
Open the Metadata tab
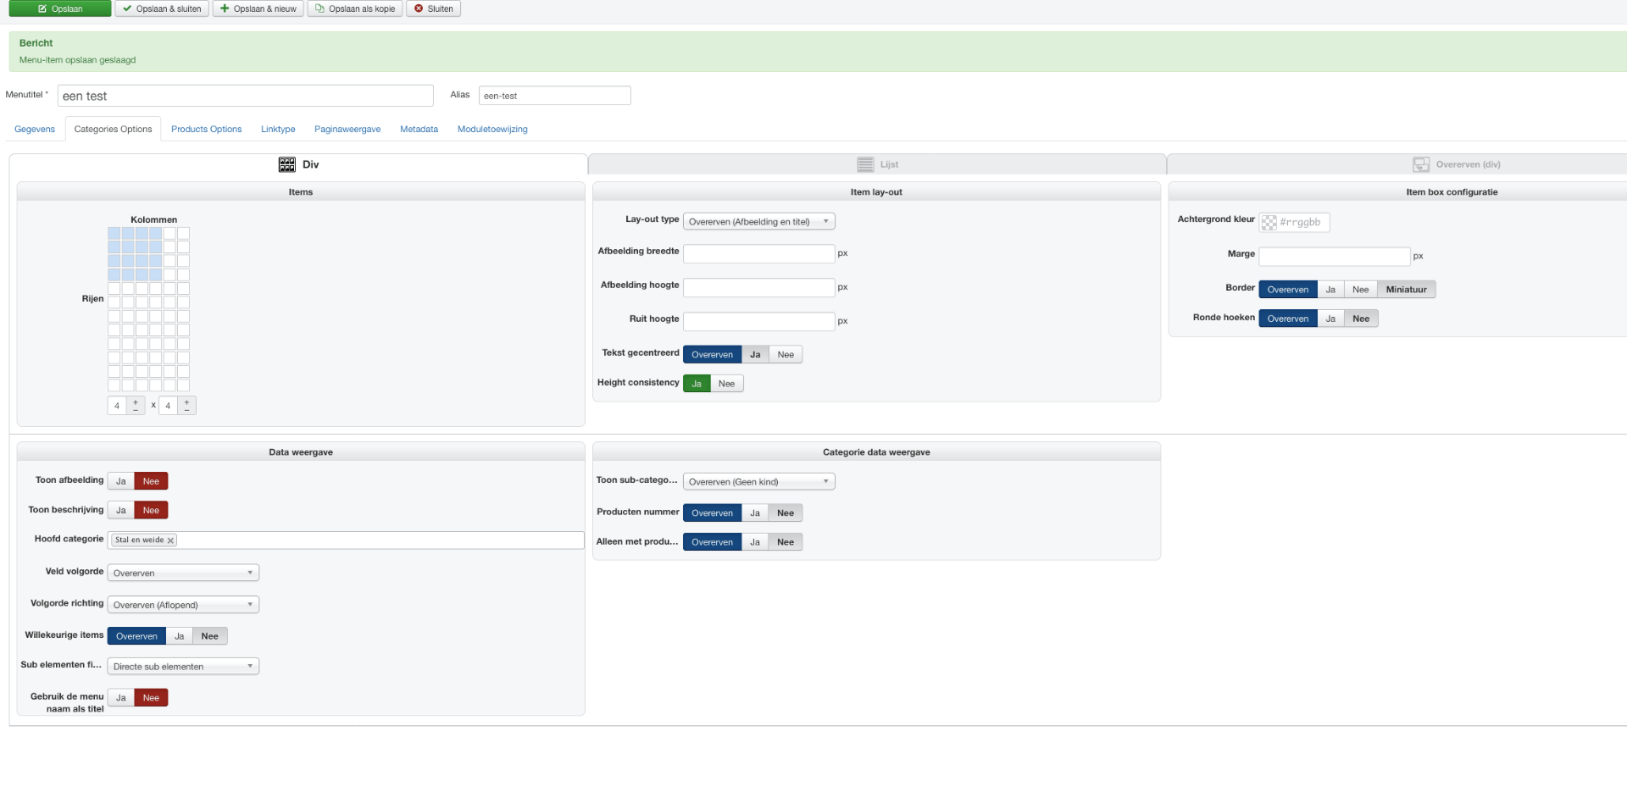pos(419,129)
